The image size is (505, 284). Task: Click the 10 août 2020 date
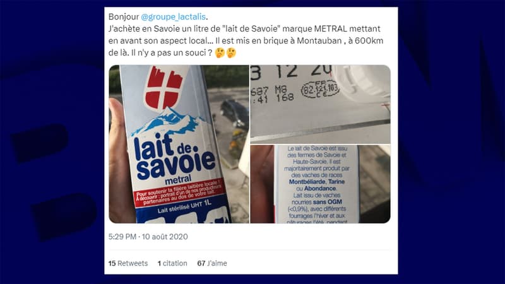click(165, 237)
